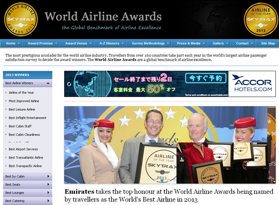This screenshot has width=279, height=205.
Task: Click the Accor Hotels logo in the banner
Action: 252,83
